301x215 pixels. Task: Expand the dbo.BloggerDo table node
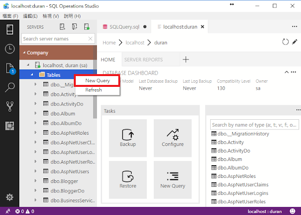click(x=36, y=191)
